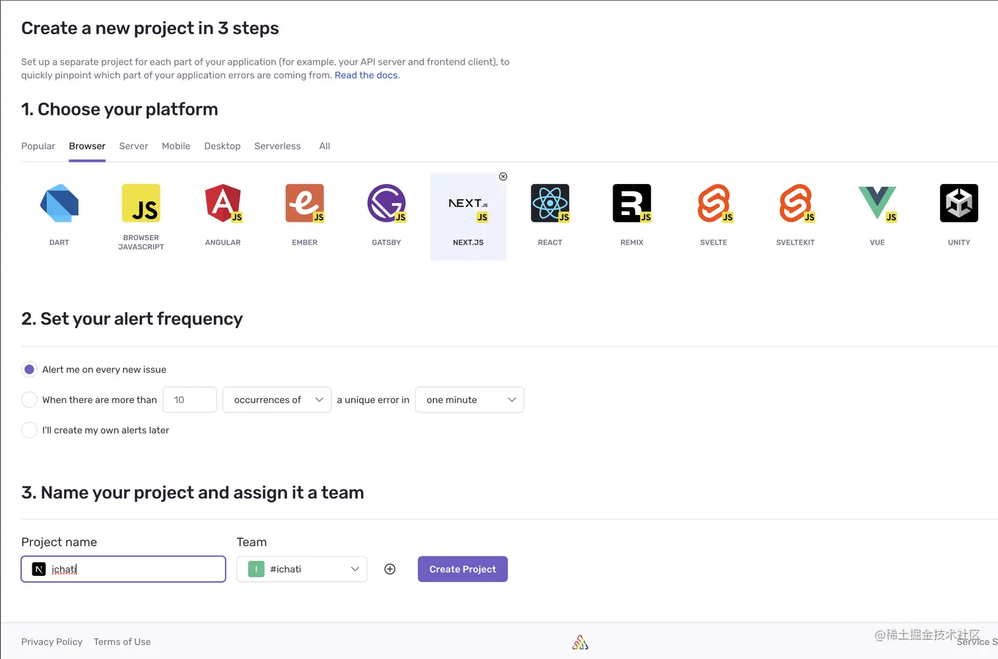Select When there are more than option
This screenshot has height=659, width=998.
pyautogui.click(x=29, y=400)
